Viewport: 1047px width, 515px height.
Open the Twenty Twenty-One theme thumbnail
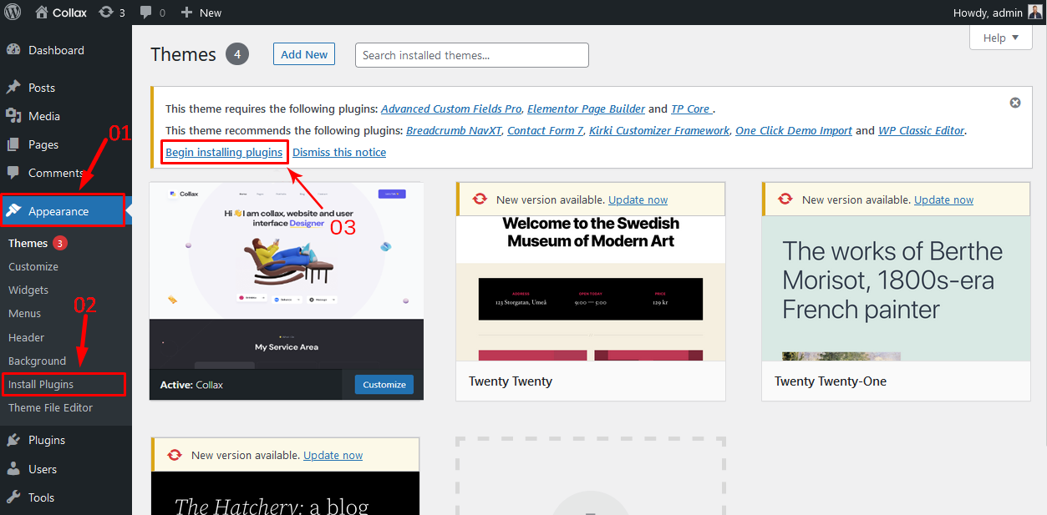(x=896, y=289)
